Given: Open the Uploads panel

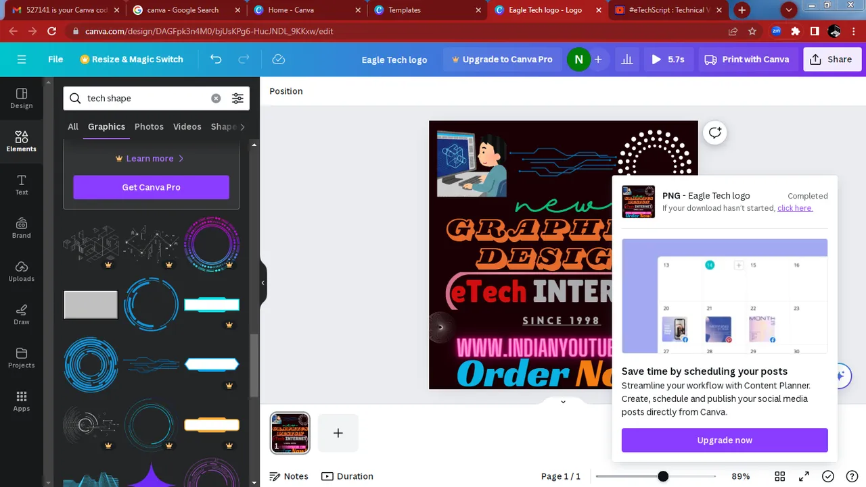Looking at the screenshot, I should click(22, 272).
